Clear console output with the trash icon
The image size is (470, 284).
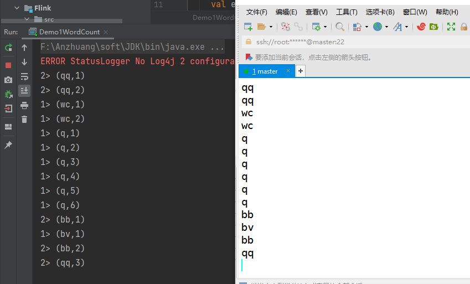point(24,120)
